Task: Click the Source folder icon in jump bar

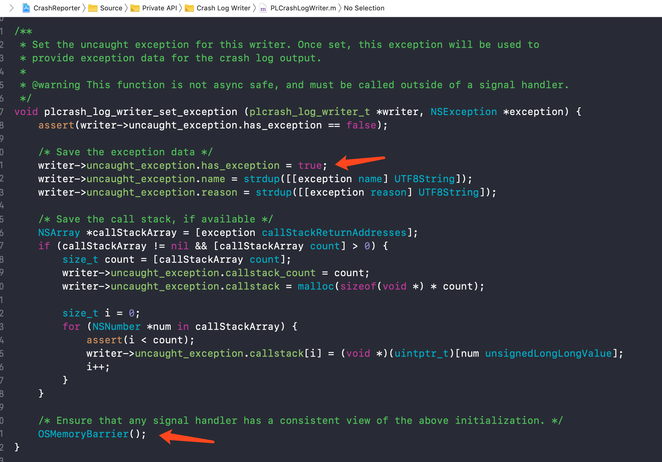Action: (93, 8)
